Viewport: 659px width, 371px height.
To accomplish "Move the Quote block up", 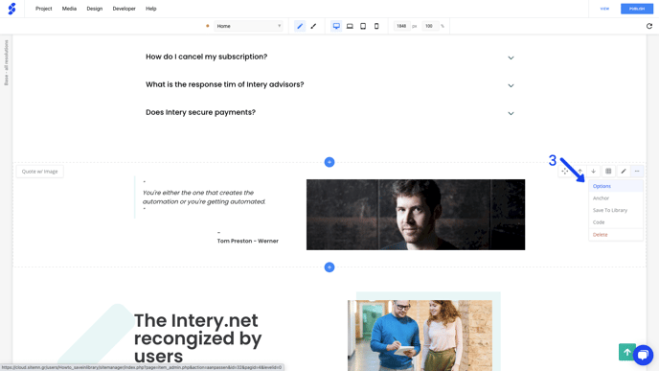I will pyautogui.click(x=580, y=172).
